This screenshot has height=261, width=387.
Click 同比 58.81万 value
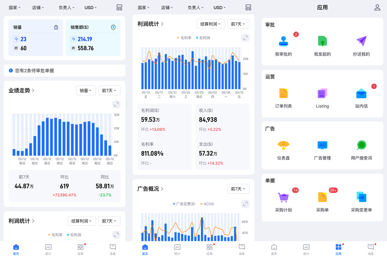tap(105, 186)
